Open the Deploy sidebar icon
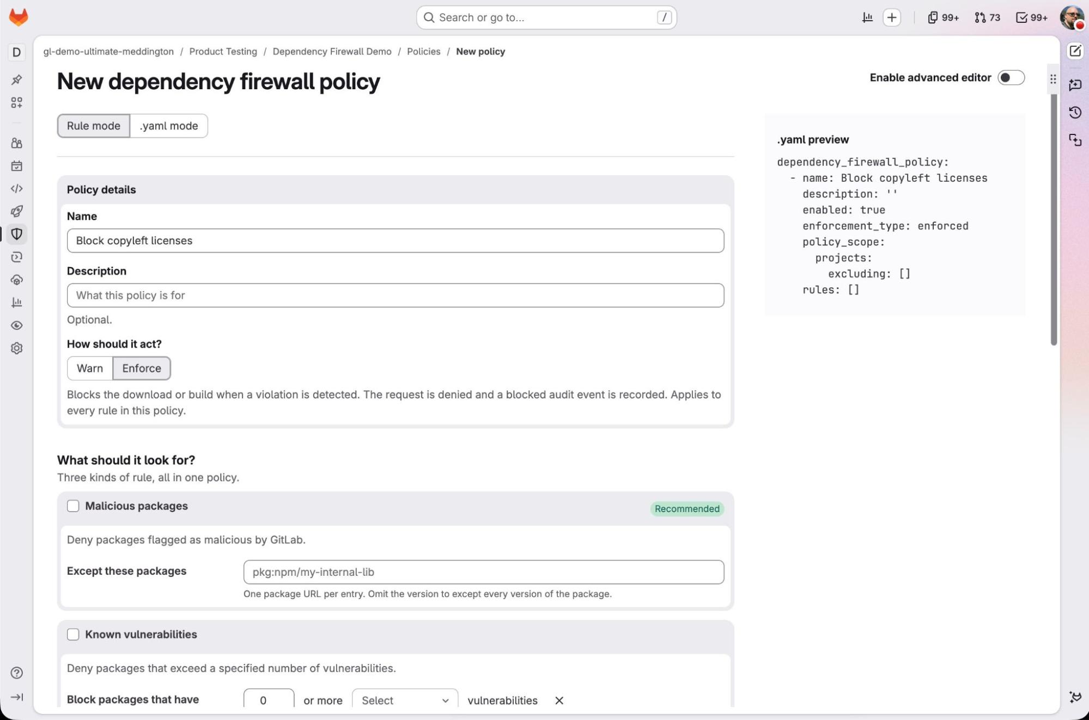 17,257
